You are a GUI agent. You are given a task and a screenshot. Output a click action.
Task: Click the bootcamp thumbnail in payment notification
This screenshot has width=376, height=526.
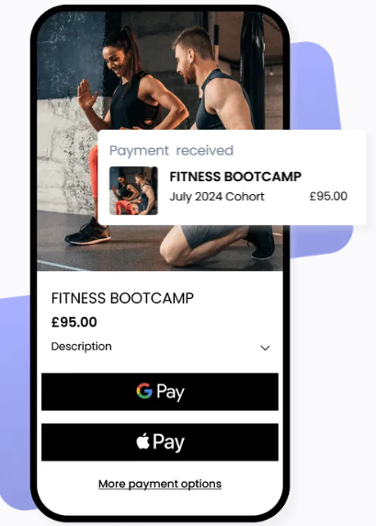pyautogui.click(x=133, y=190)
